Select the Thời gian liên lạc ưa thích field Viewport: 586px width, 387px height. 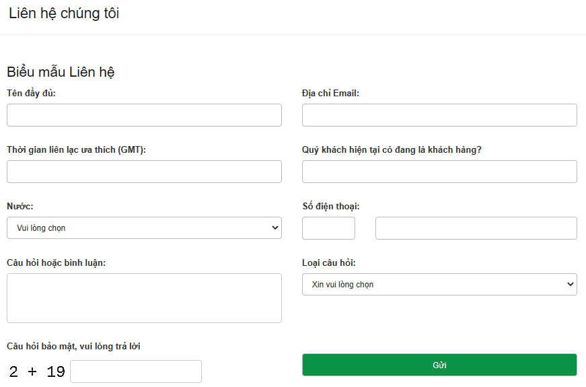pos(144,172)
